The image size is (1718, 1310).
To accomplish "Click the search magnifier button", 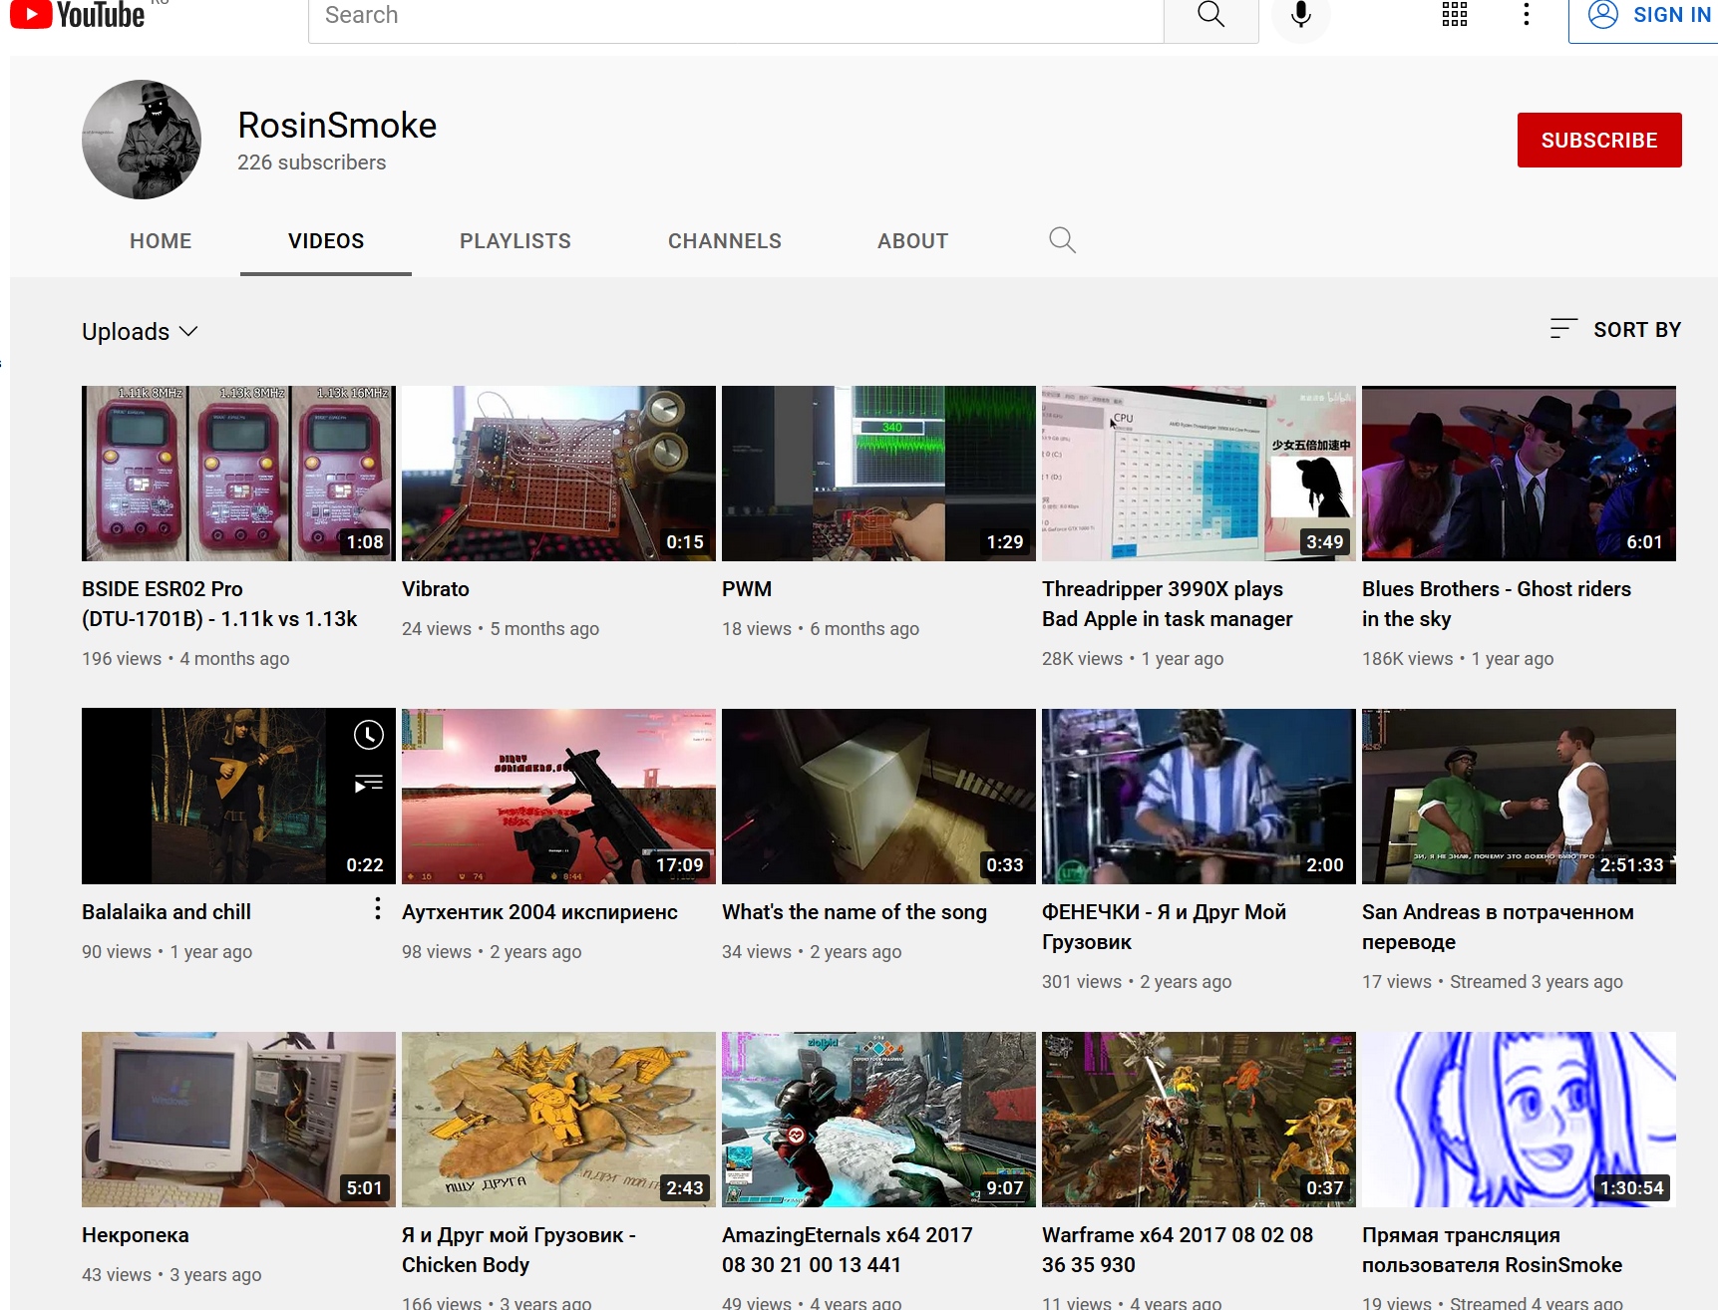I will [x=1210, y=16].
